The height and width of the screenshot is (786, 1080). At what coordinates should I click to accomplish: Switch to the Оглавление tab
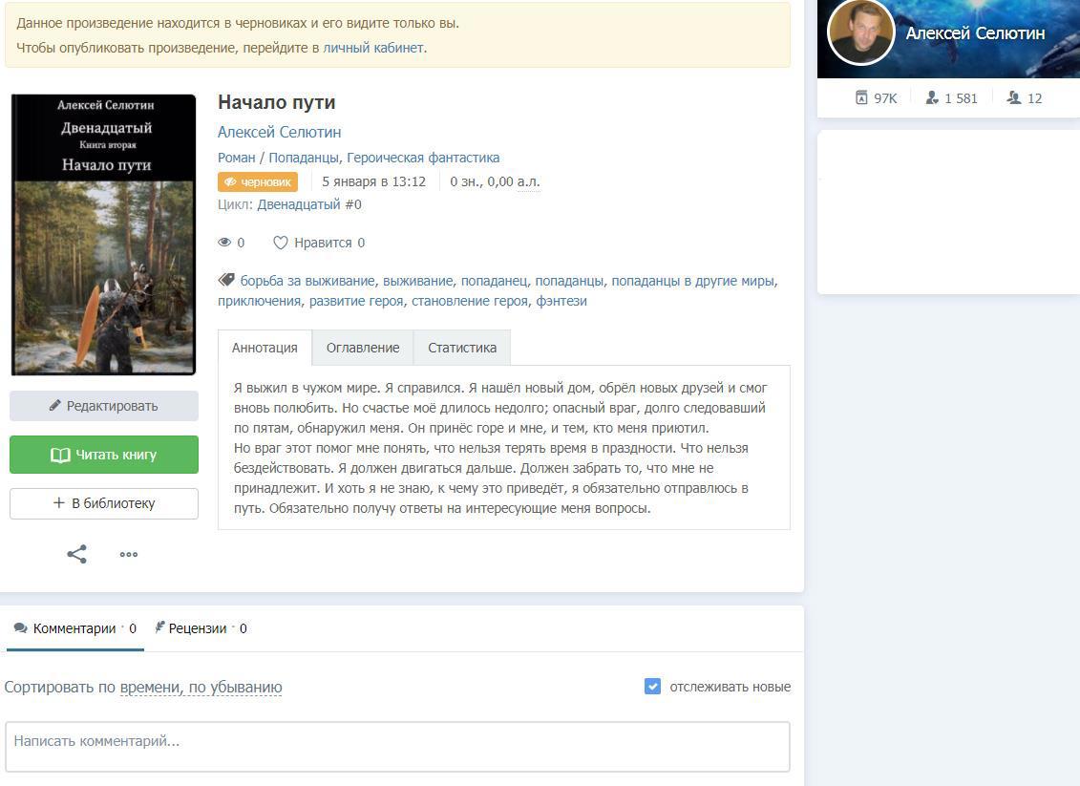363,348
